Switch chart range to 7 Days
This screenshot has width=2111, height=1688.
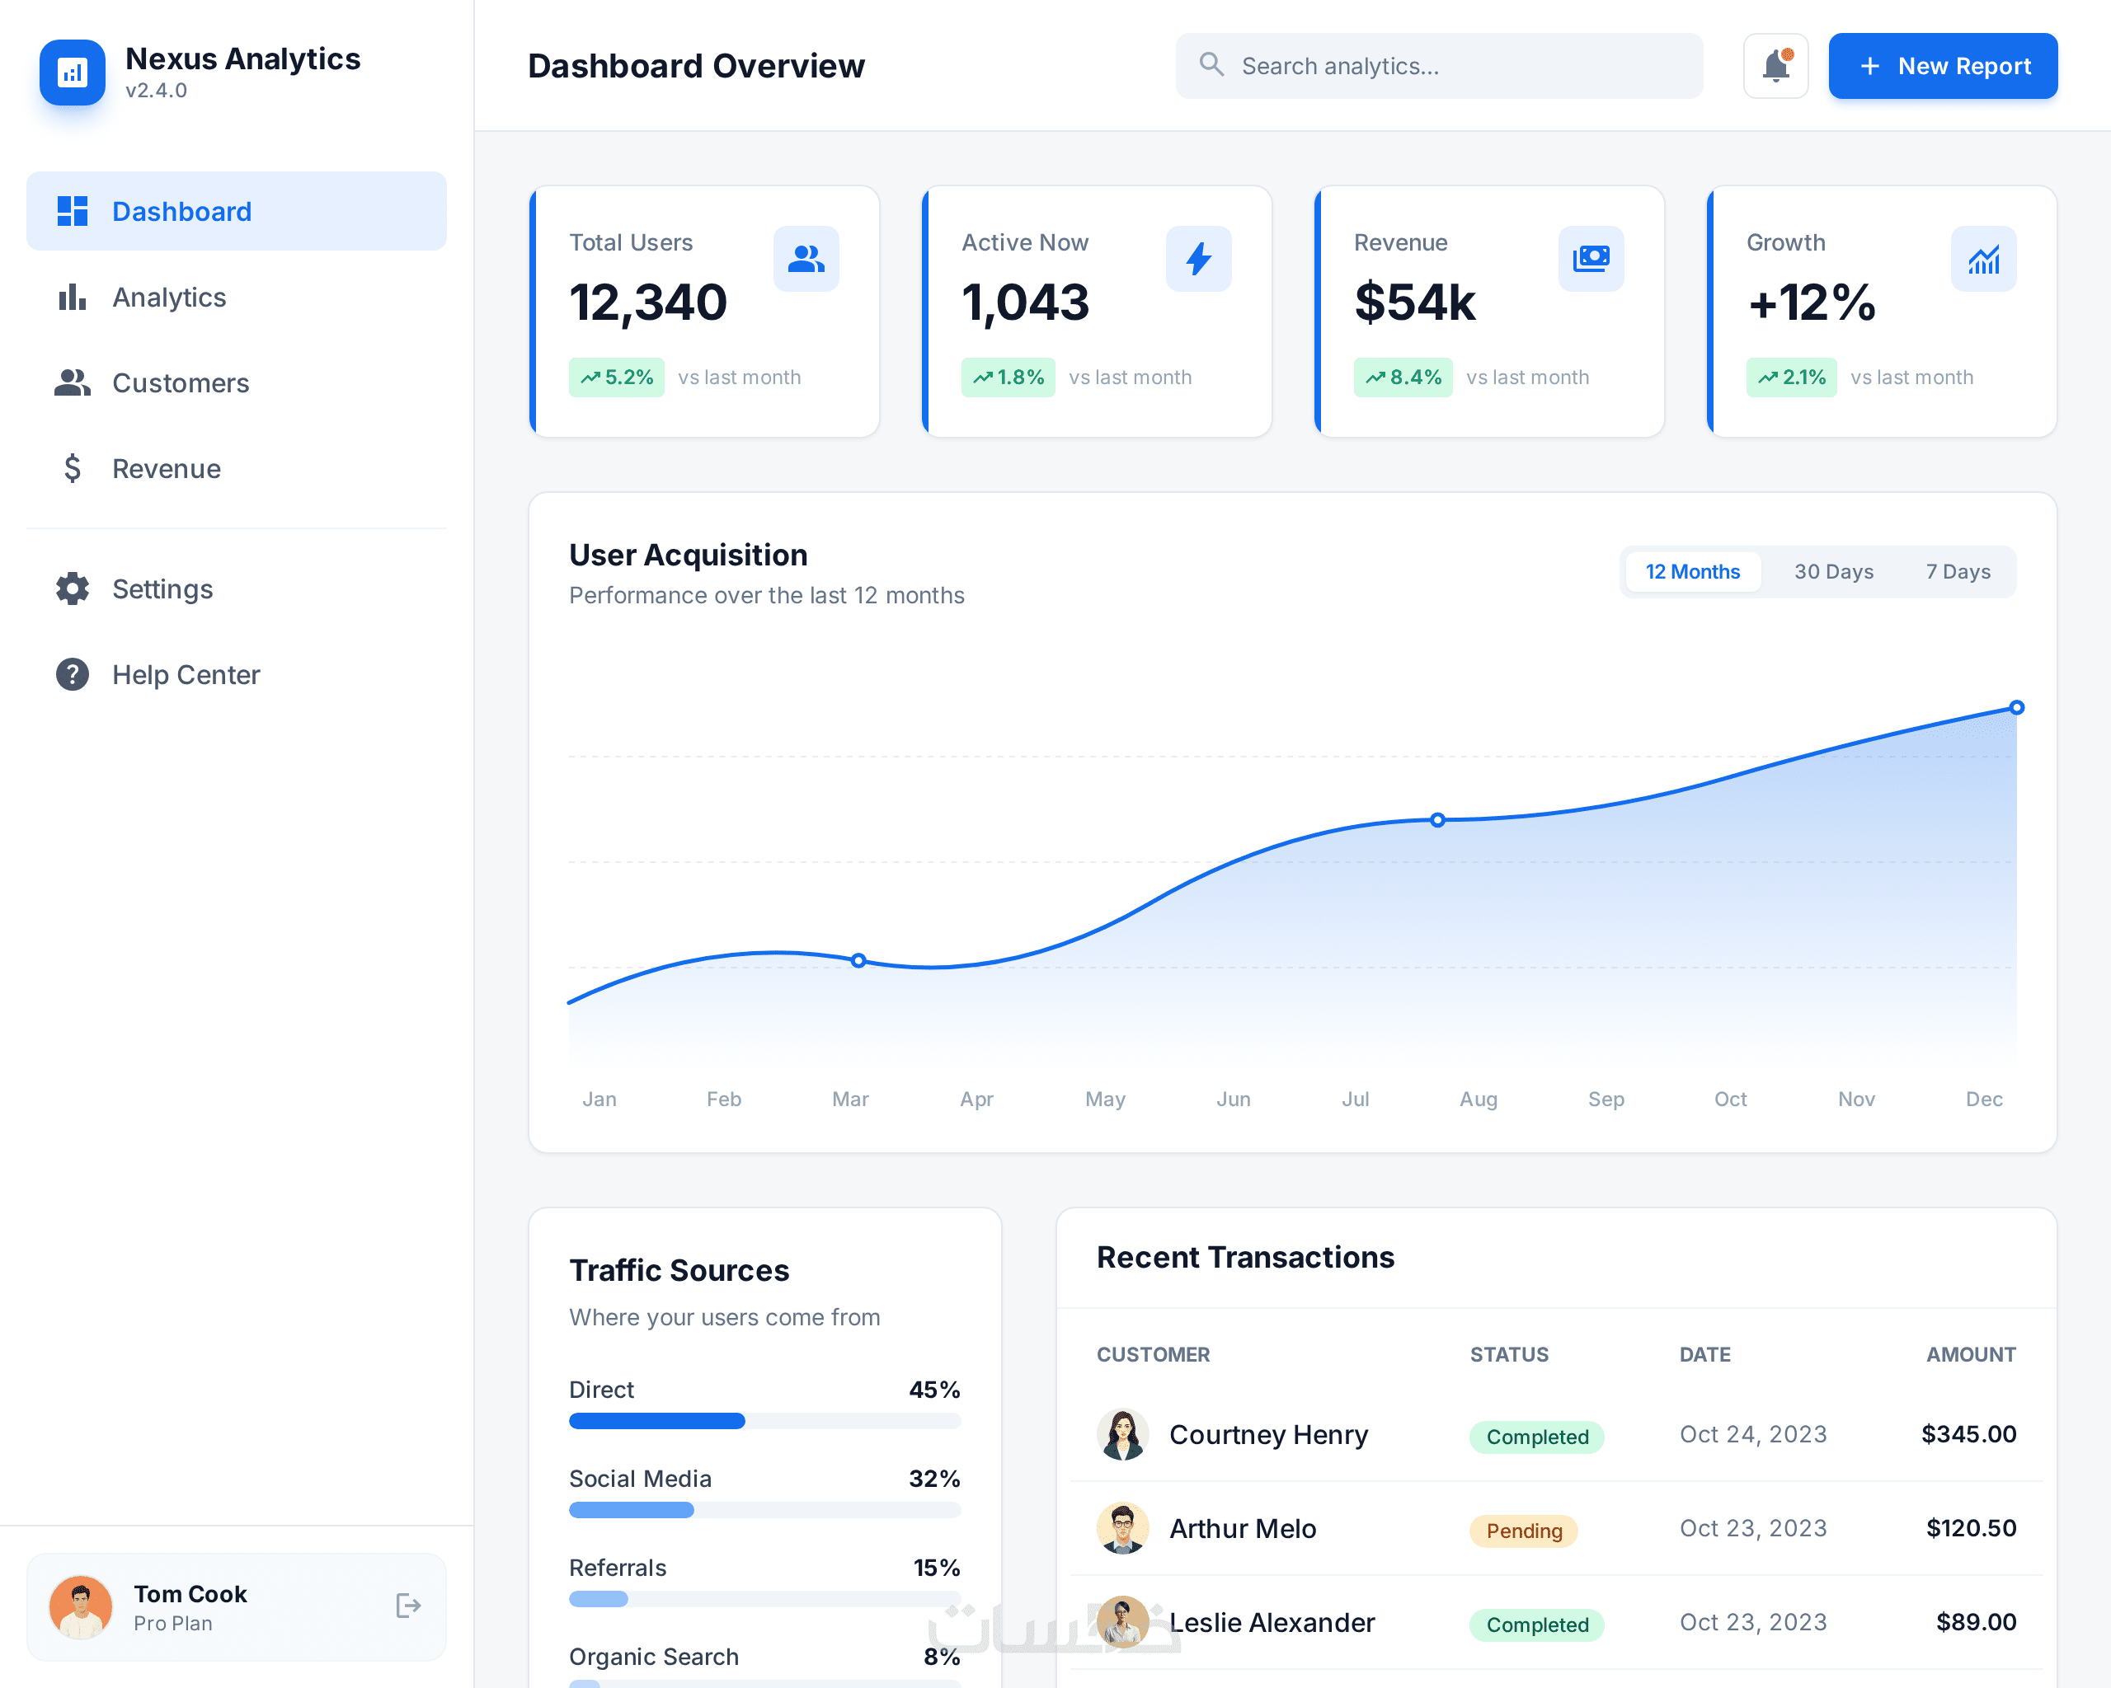[x=1958, y=571]
